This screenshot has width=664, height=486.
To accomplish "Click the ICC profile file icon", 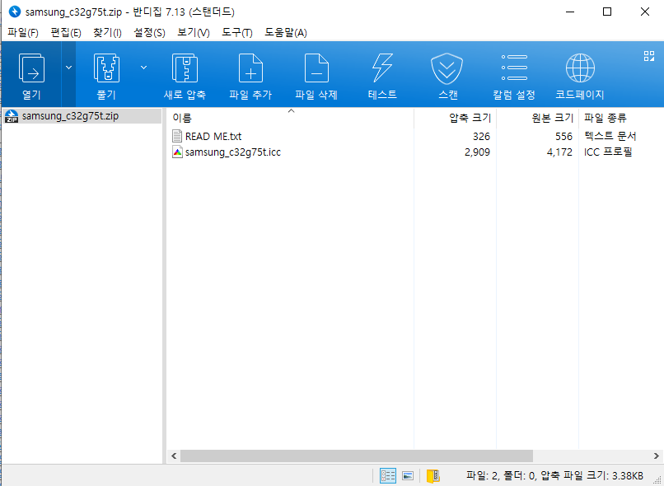I will [177, 152].
